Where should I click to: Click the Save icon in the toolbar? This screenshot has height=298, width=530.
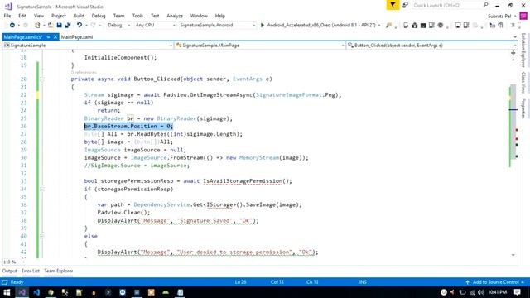[59, 26]
